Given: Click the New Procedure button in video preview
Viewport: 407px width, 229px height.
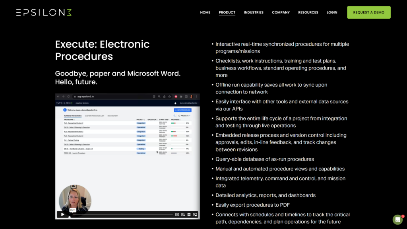Looking at the screenshot, I should (183, 110).
